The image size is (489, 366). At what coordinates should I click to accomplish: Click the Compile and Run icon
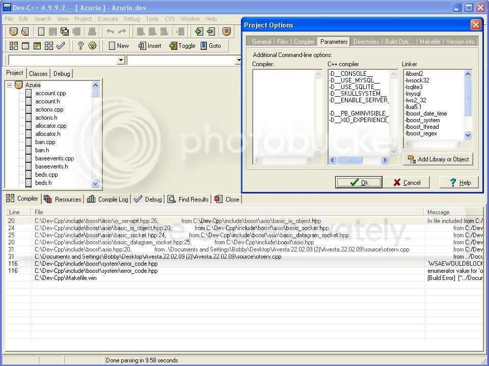[37, 46]
